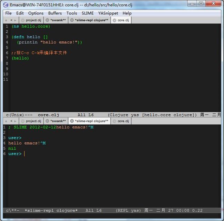Screen dimensions: 224x221
Task: Click "All L6" in REPL mode line
Action: [x=94, y=210]
